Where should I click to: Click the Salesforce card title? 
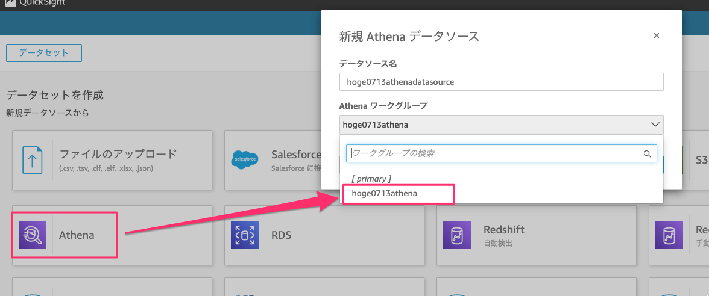[x=296, y=155]
